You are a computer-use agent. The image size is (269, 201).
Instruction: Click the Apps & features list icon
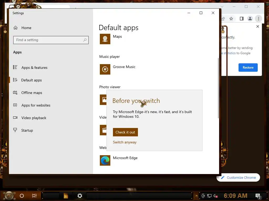point(15,67)
